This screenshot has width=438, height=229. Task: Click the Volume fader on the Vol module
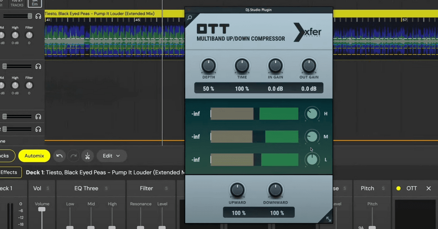click(42, 208)
